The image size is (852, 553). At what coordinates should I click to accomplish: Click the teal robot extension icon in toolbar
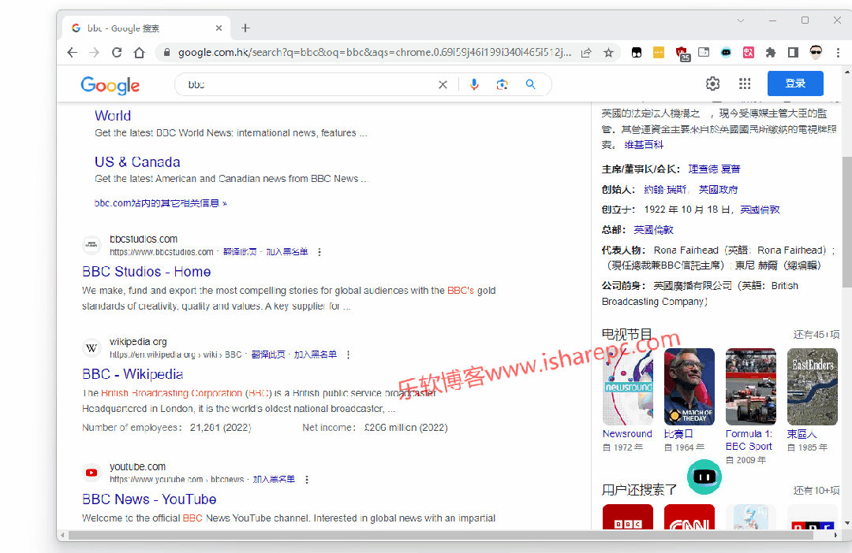726,53
